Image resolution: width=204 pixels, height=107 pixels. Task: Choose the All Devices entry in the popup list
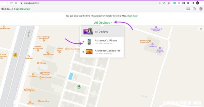coord(102,32)
